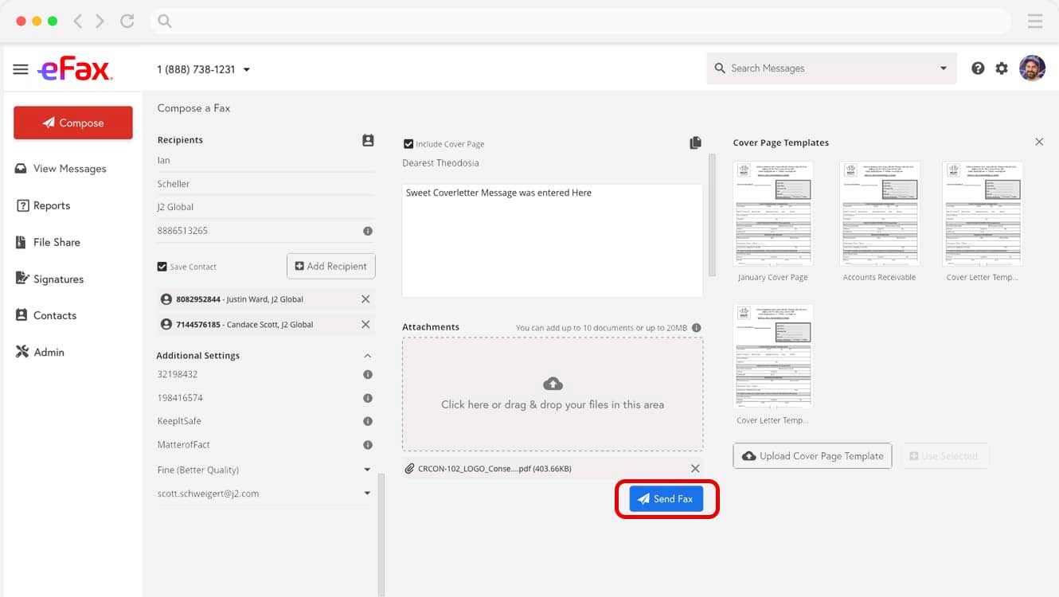Uncheck the Include Cover Page checkbox
Viewport: 1059px width, 597px height.
(408, 143)
